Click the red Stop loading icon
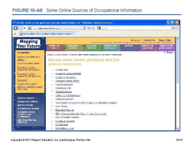This screenshot has width=194, height=145. click(93, 28)
